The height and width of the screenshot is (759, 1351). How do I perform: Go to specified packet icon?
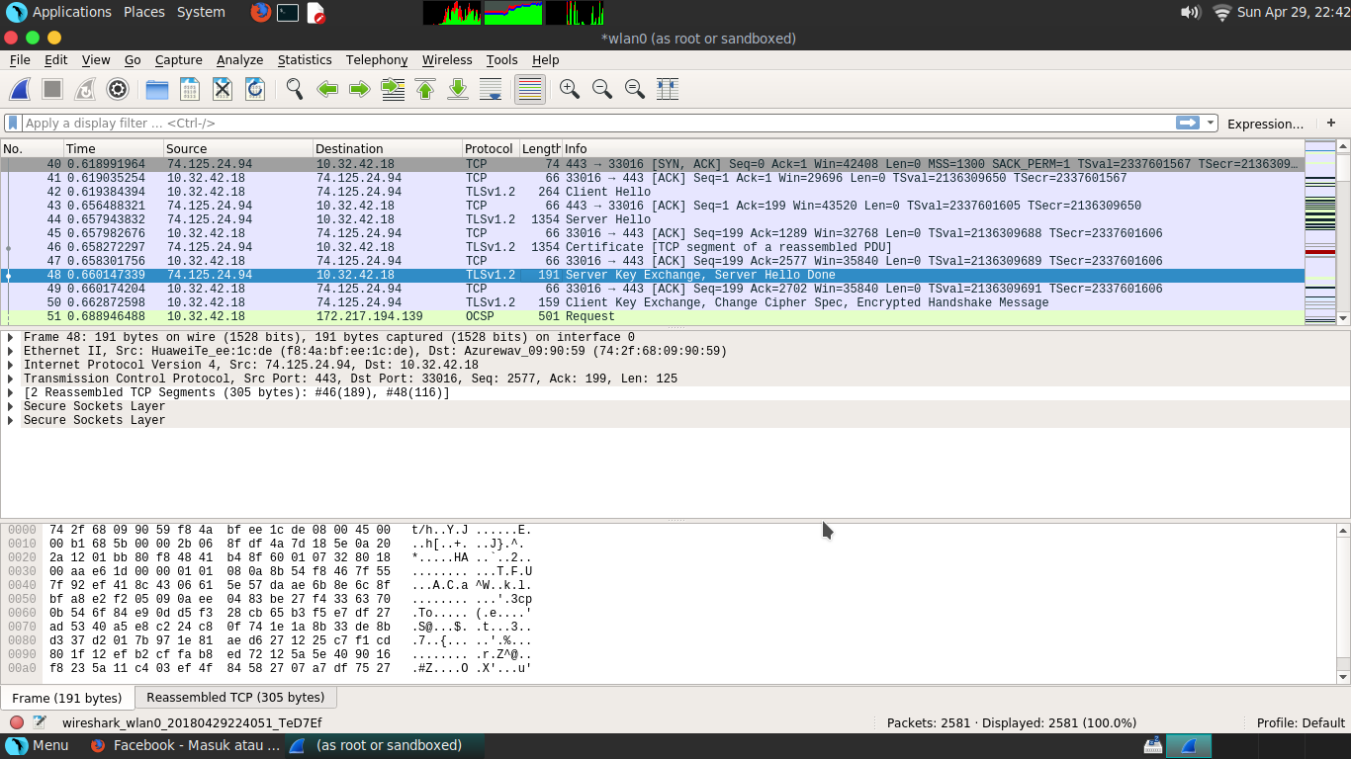393,89
